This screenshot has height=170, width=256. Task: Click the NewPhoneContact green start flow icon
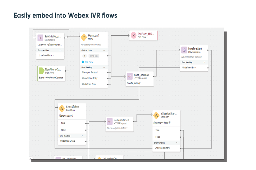[x=42, y=71]
